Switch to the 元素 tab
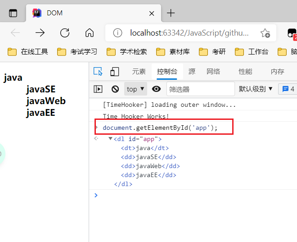297x242 pixels. pos(139,72)
